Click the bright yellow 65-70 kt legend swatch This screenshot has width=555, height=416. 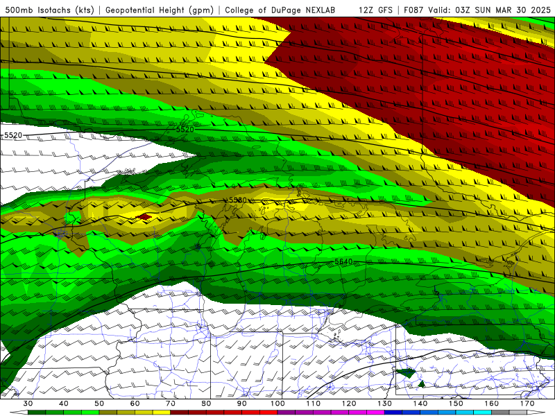tap(162, 412)
